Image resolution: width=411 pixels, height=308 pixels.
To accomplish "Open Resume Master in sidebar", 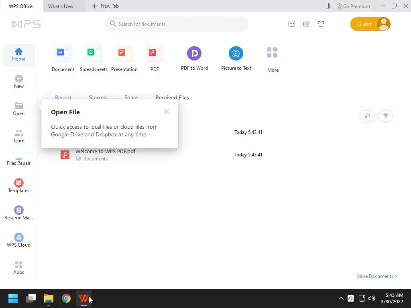I will coord(18,213).
